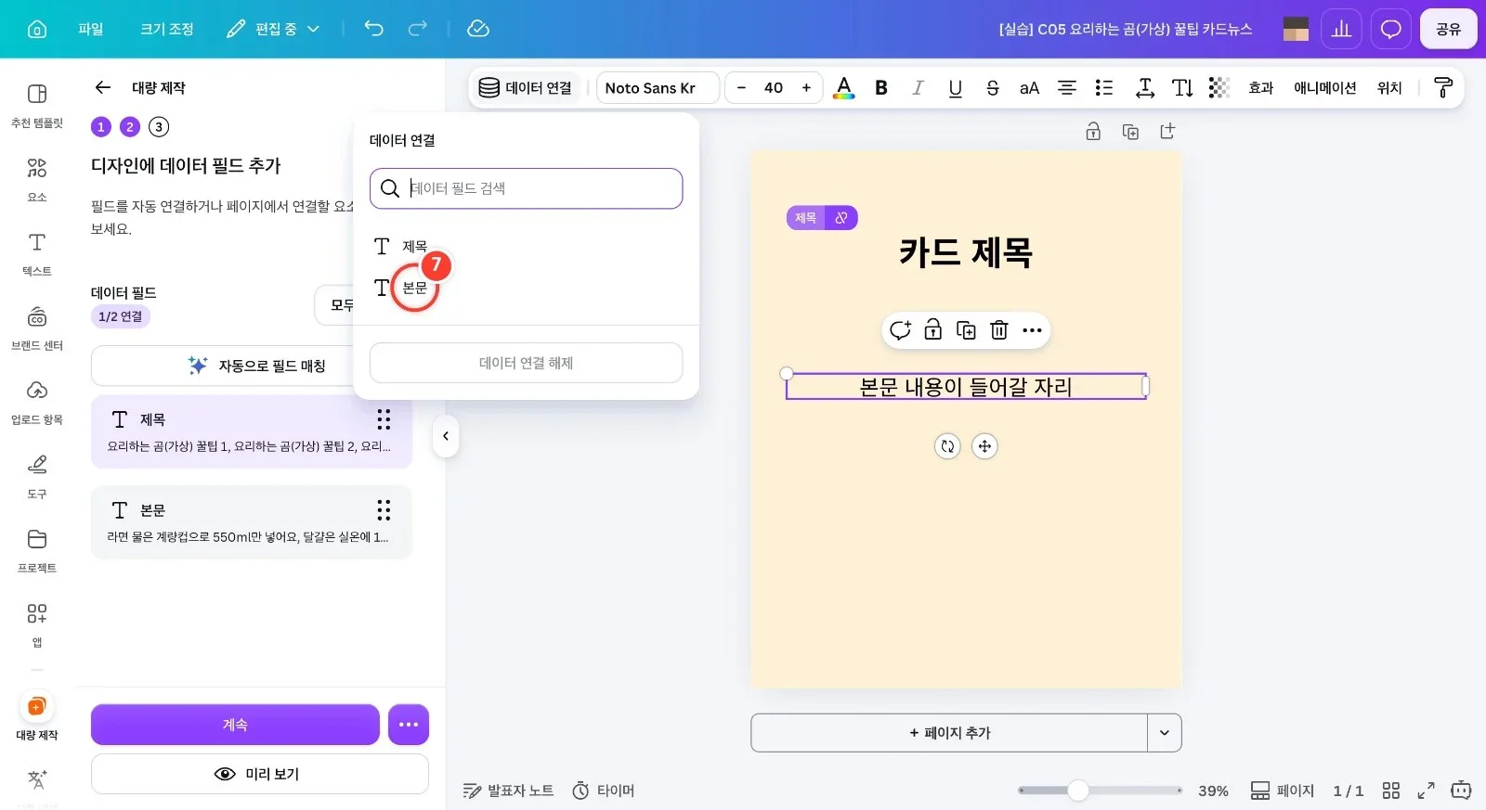Adjust the zoom slider handle
This screenshot has width=1486, height=810.
(1077, 791)
